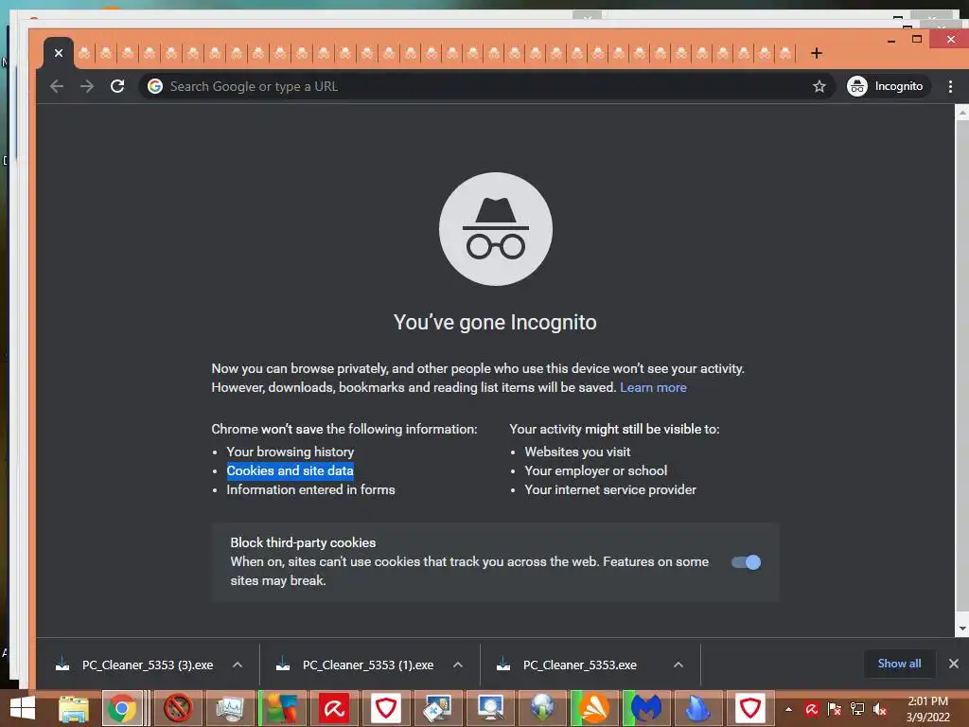Open a new tab with plus button
The height and width of the screenshot is (727, 969).
(x=817, y=53)
